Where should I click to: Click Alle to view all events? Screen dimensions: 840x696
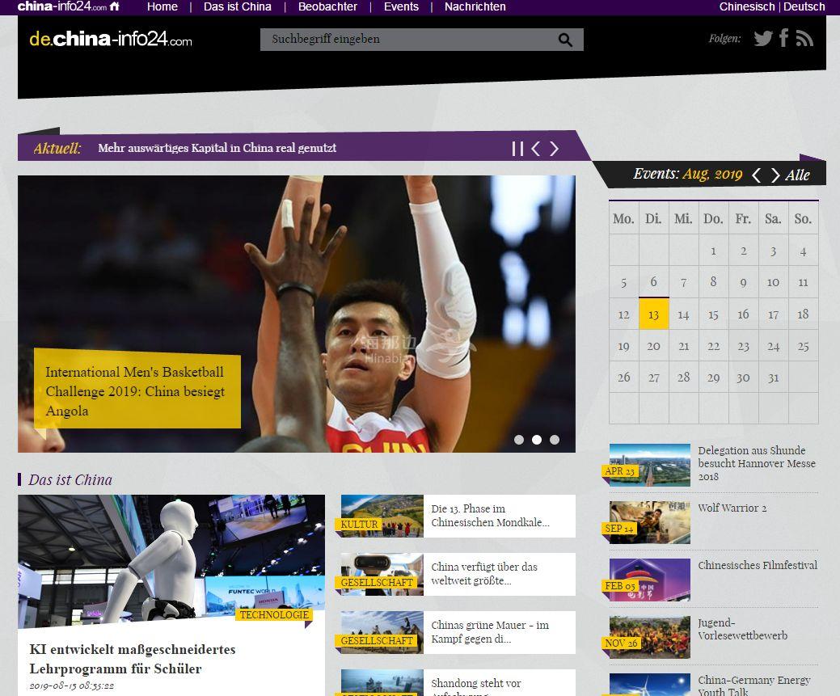(797, 175)
